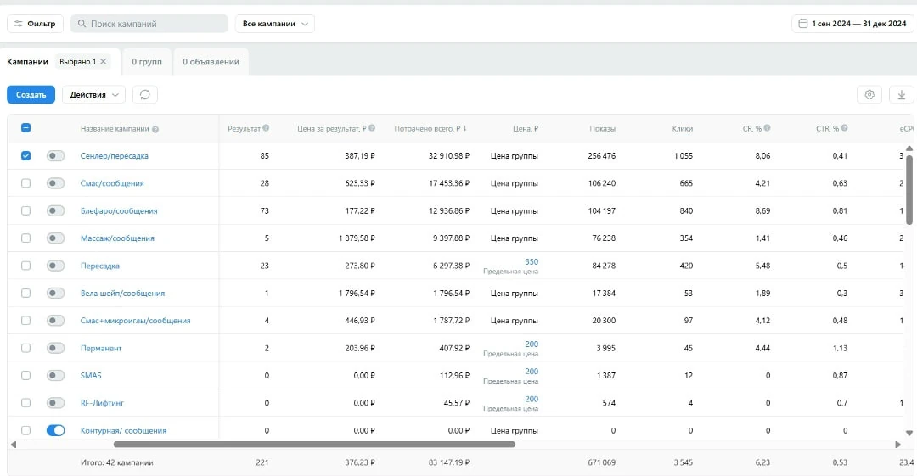Click help icon beside CTR, % header

(x=845, y=128)
